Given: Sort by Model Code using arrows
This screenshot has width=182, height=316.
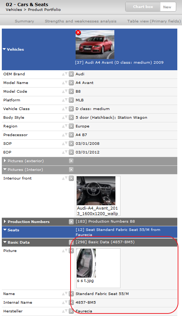Looking at the screenshot, I should click(x=65, y=91).
